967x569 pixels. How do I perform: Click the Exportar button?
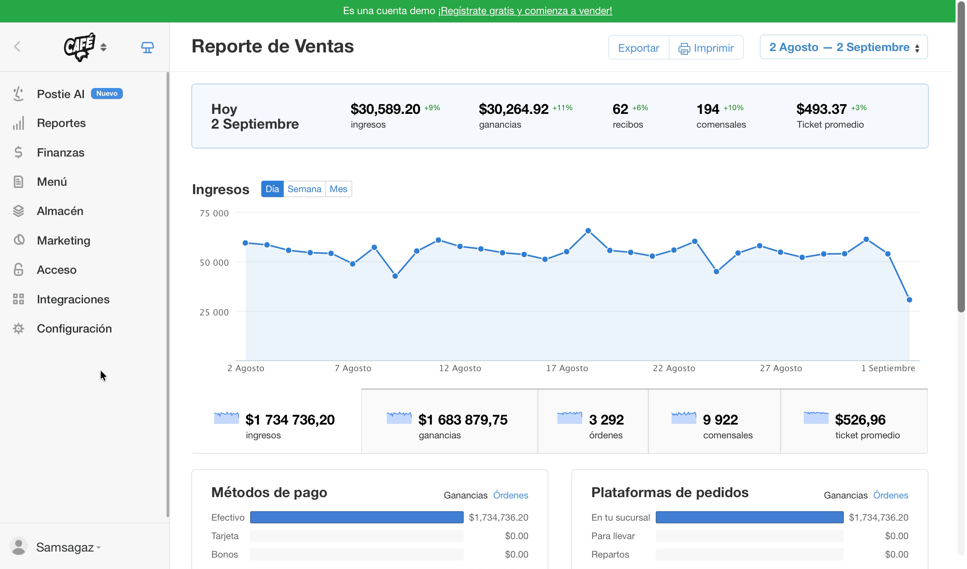point(639,48)
